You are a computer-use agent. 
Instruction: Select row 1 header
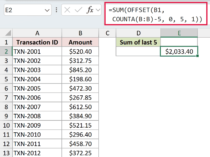click(6, 42)
